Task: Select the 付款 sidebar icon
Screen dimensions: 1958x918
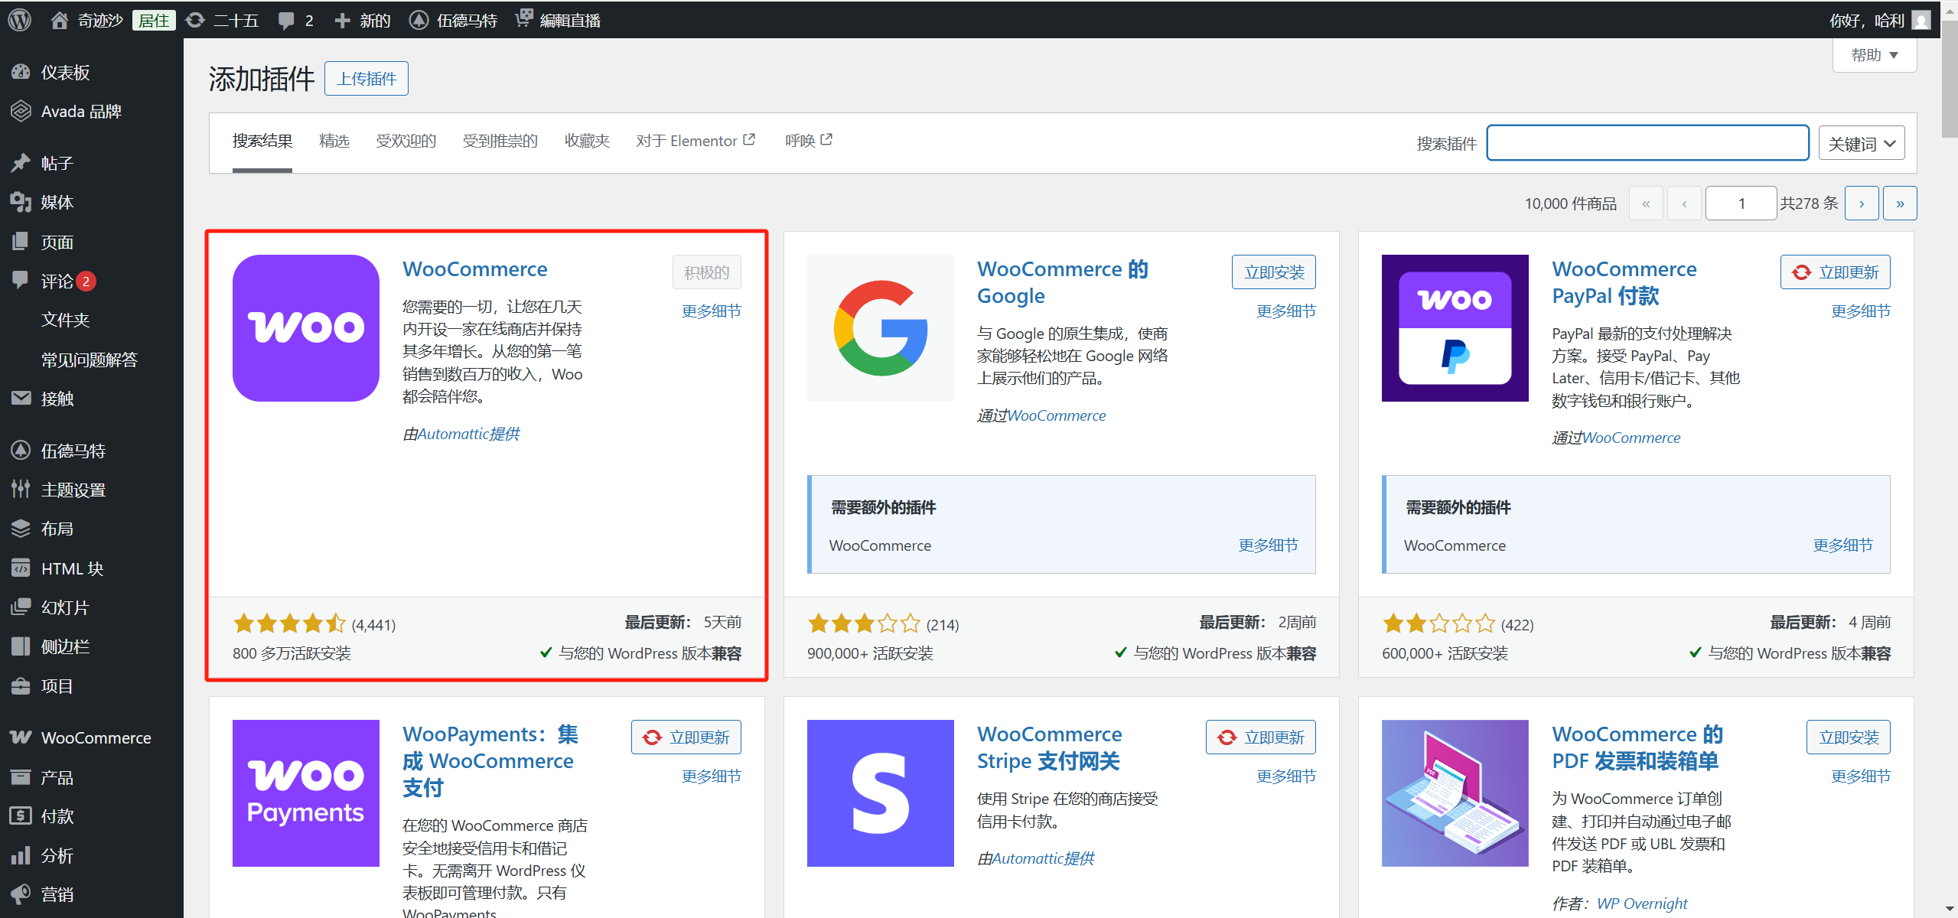Action: pyautogui.click(x=21, y=815)
